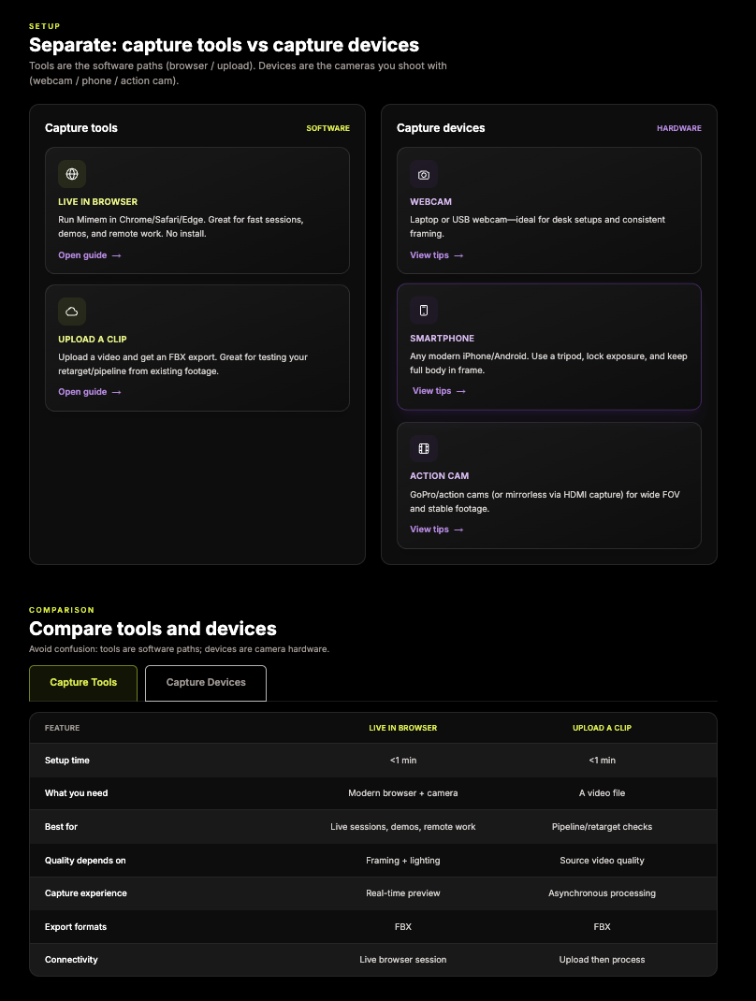Click the camera icon on the Webcam card

pyautogui.click(x=423, y=174)
